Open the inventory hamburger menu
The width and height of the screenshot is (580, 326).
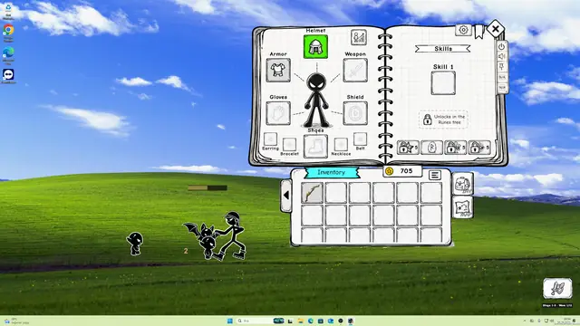coord(435,175)
